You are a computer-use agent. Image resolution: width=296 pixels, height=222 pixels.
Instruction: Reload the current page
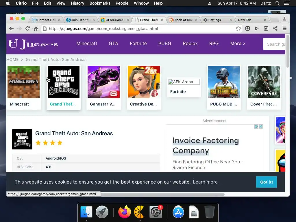[x=27, y=29]
